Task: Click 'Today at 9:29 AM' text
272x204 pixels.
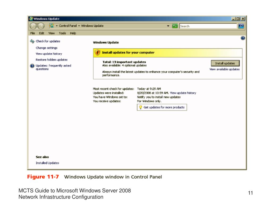Action: coord(149,89)
